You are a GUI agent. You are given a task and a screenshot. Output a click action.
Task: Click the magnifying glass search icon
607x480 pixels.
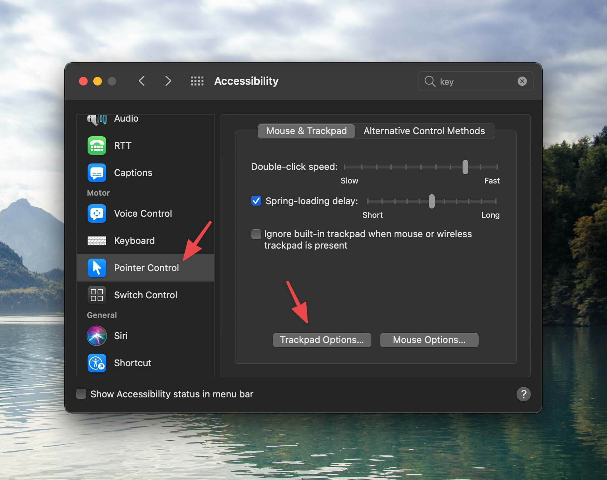430,82
